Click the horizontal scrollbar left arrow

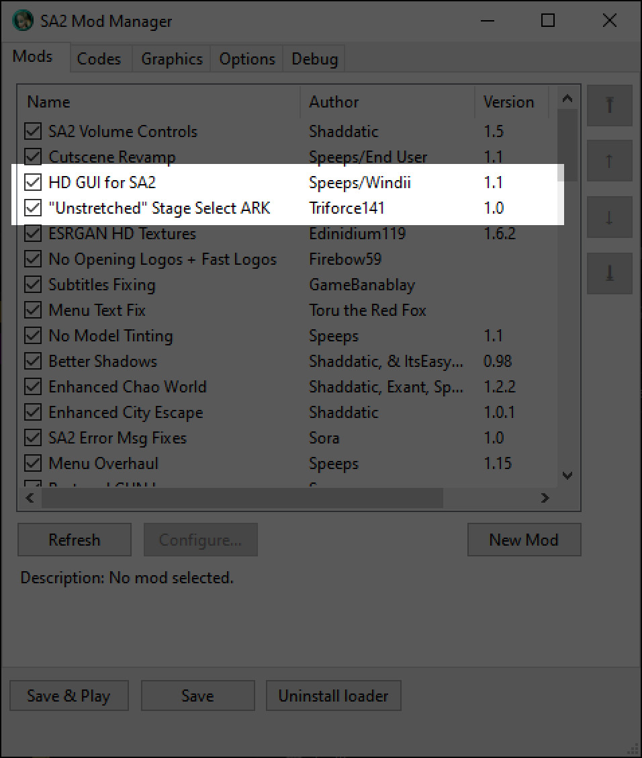(29, 498)
